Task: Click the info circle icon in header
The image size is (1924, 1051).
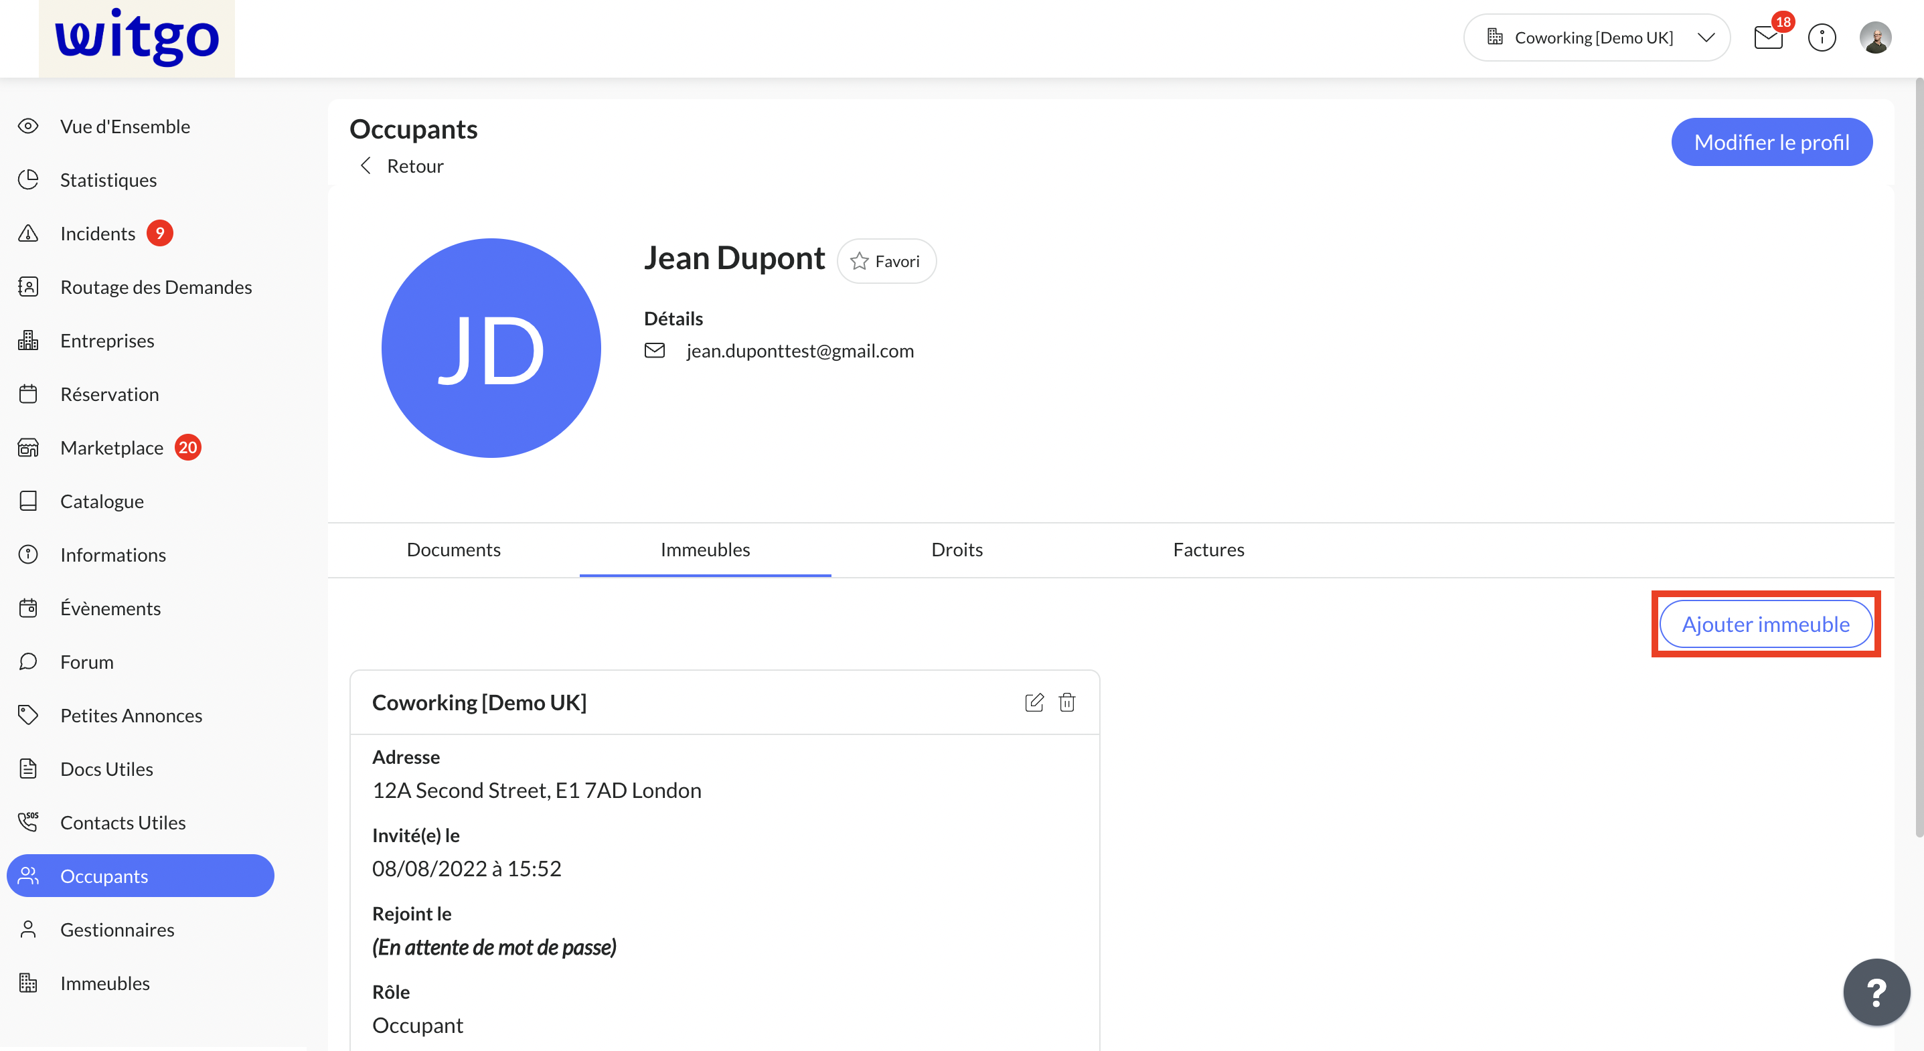Action: coord(1822,37)
